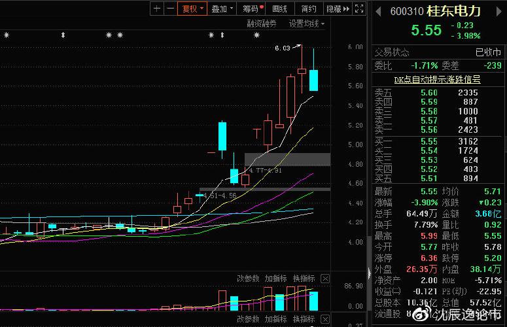Click the 4.77-4.91 gap zone label
This screenshot has height=327, width=507.
click(266, 170)
